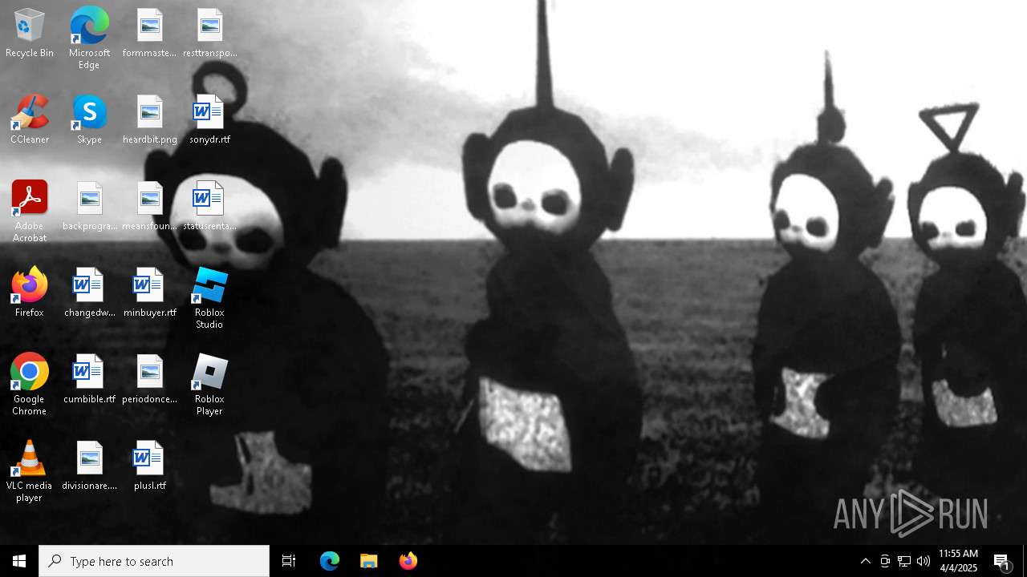Select Roblox Studio shortcut

pos(209,298)
